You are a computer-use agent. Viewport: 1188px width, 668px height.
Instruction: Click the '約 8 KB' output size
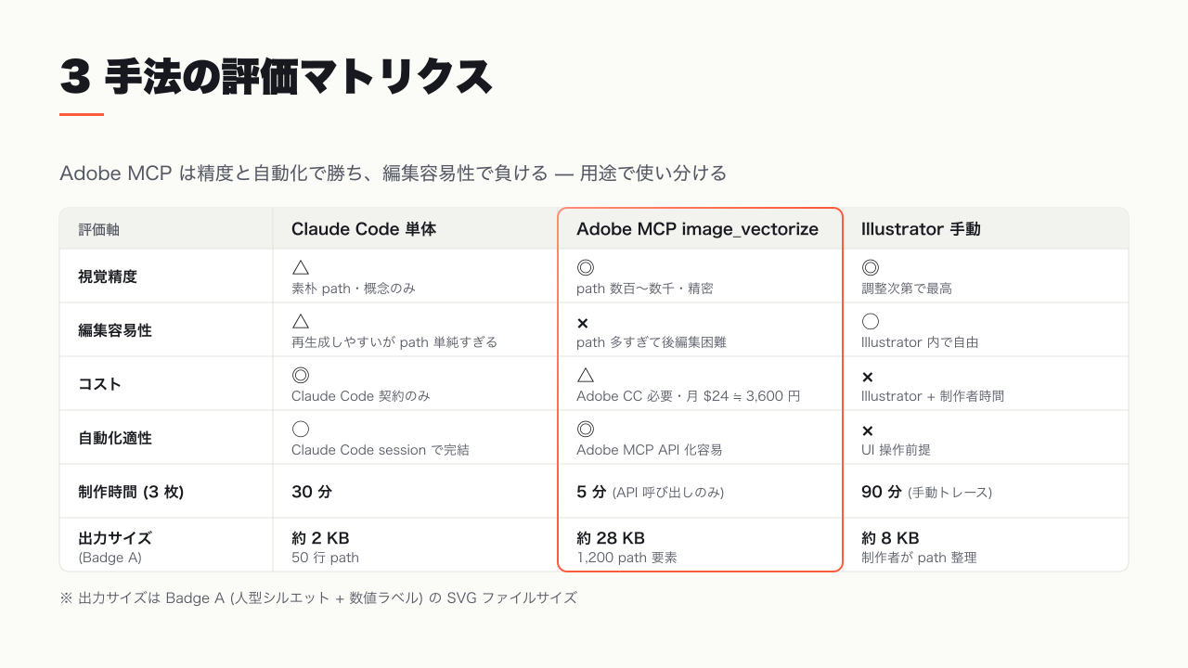tap(890, 538)
